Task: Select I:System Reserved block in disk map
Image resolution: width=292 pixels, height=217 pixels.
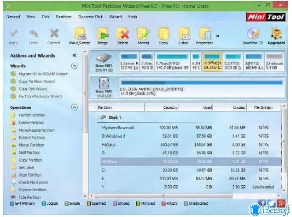Action: pyautogui.click(x=129, y=62)
